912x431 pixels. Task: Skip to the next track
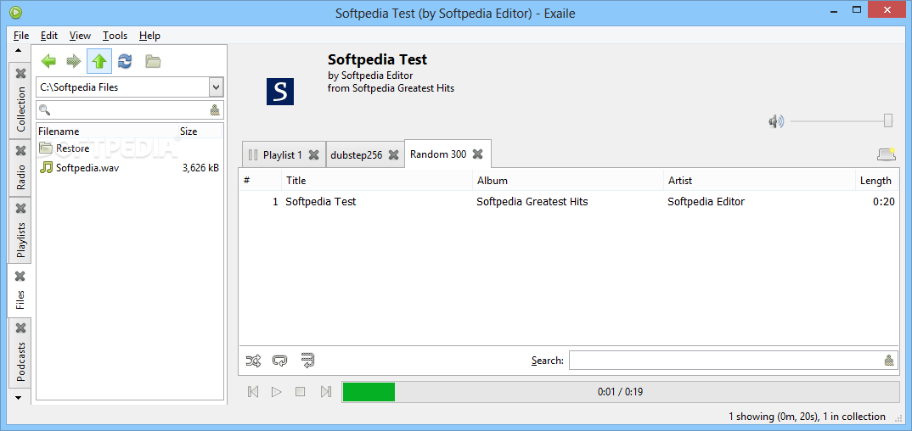pyautogui.click(x=326, y=391)
